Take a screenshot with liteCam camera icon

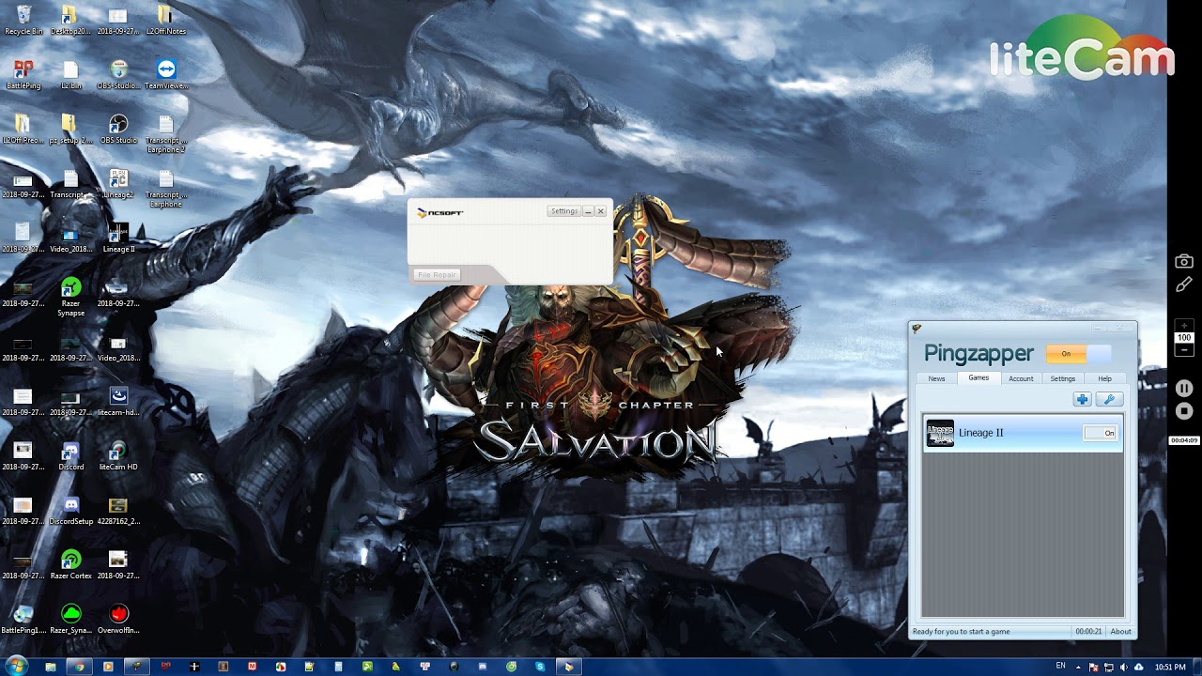(1184, 262)
